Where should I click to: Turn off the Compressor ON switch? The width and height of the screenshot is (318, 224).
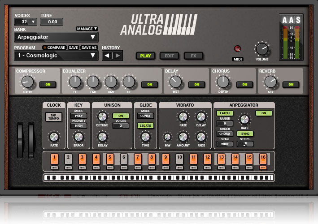(x=48, y=85)
